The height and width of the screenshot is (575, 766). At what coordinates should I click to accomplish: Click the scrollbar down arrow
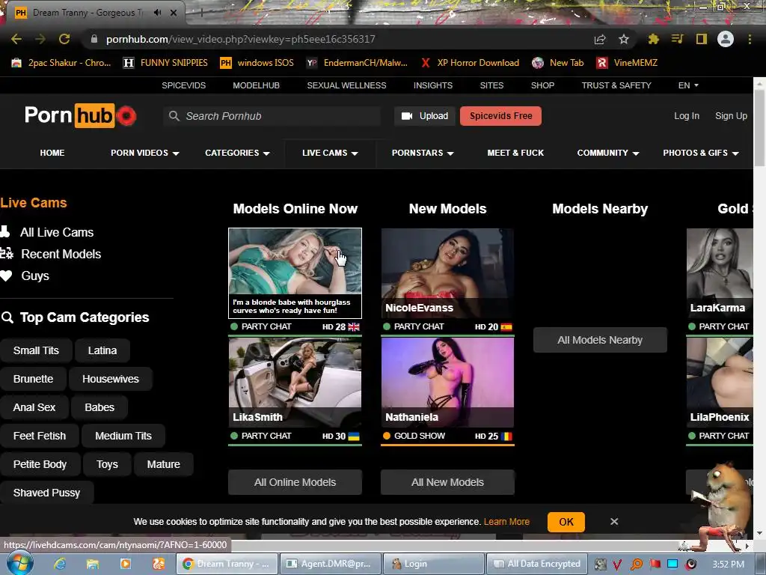click(x=760, y=533)
